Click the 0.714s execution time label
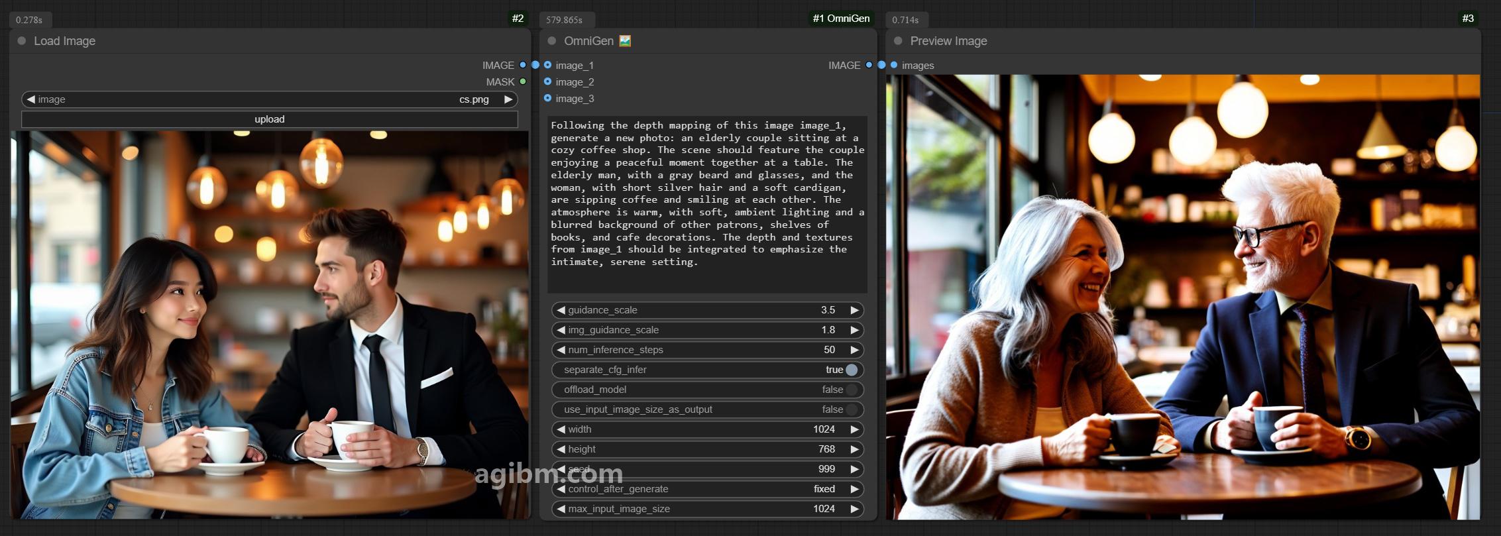The width and height of the screenshot is (1501, 536). click(x=905, y=20)
